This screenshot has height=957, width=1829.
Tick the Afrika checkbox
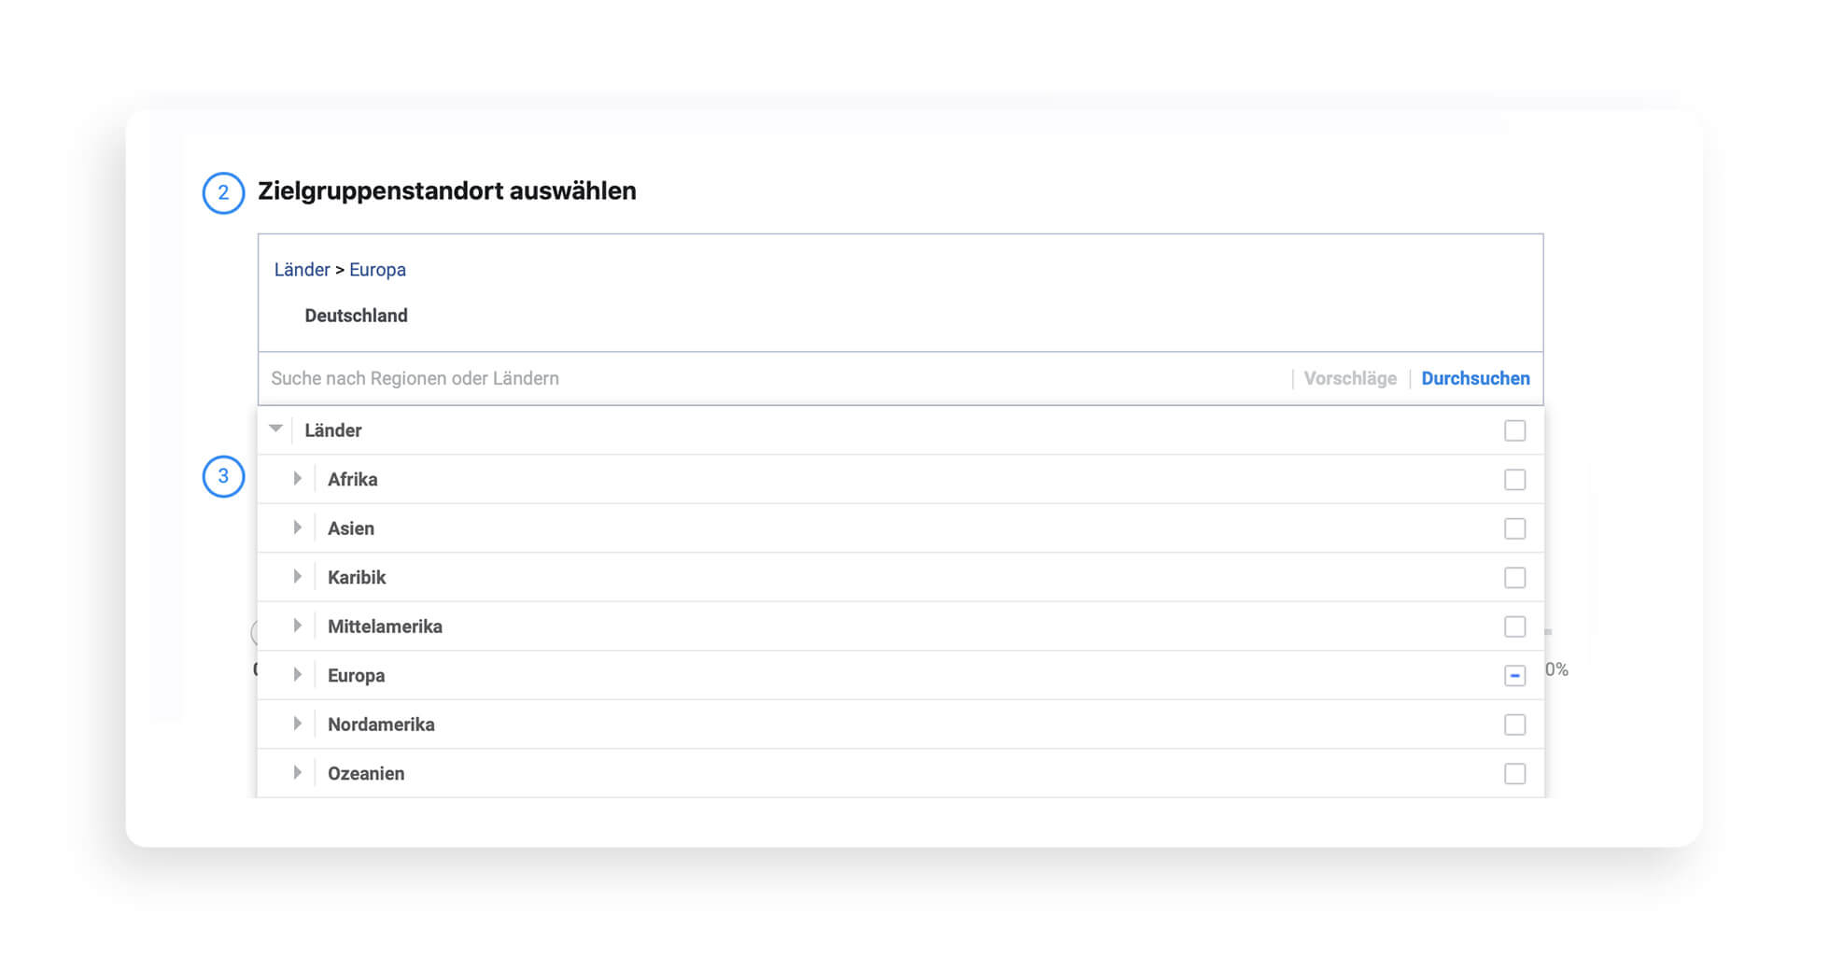tap(1514, 480)
